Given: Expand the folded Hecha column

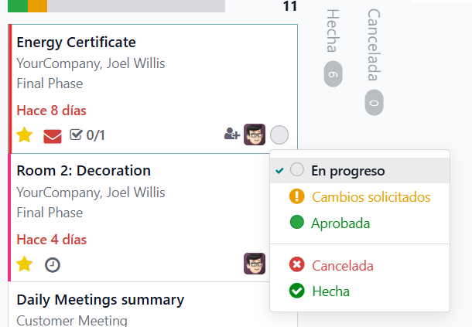Looking at the screenshot, I should click(333, 48).
